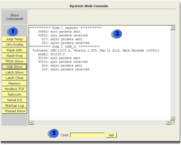Select the FPGA Show button
The height and width of the screenshot is (145, 181).
[14, 61]
